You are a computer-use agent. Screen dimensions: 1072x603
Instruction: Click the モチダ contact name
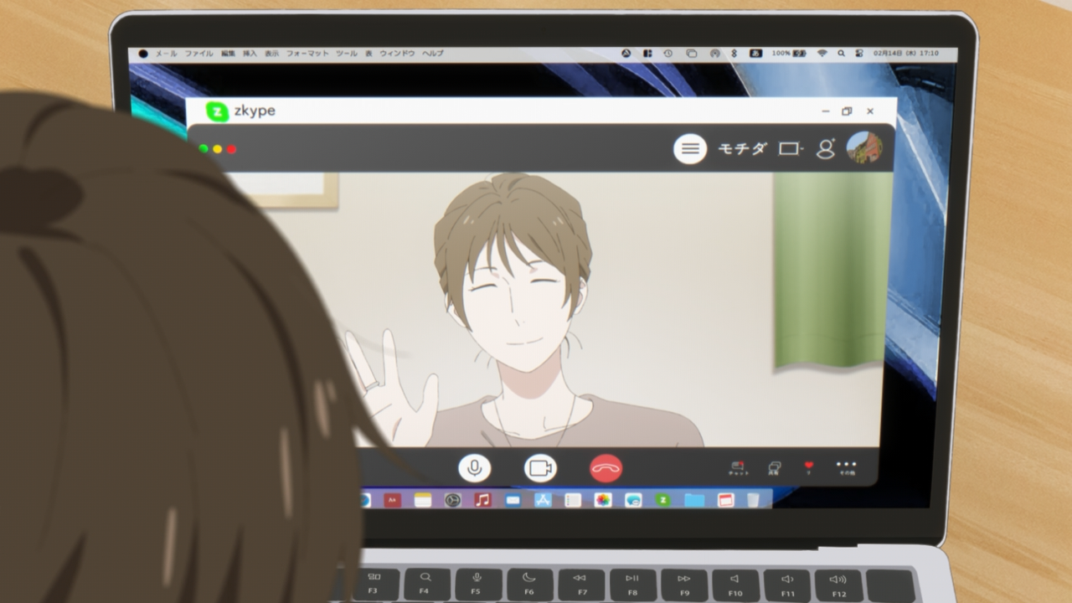click(x=742, y=149)
